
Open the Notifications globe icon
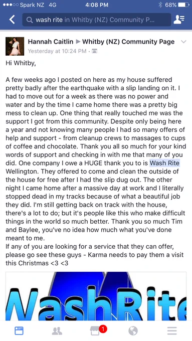(133, 331)
